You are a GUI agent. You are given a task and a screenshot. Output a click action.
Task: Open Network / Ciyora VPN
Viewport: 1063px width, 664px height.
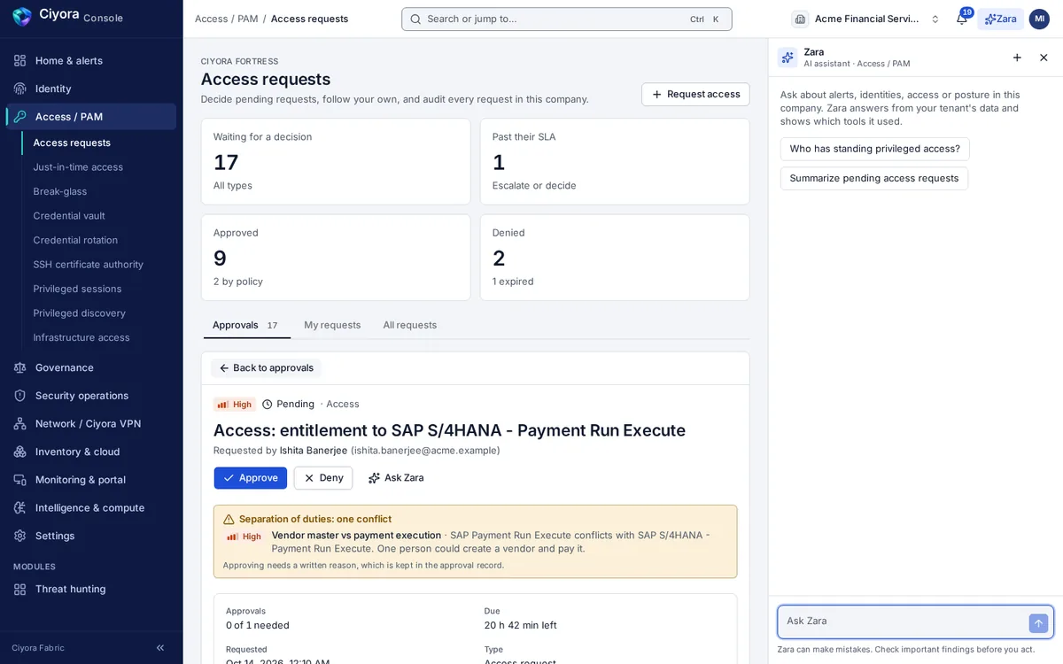click(x=91, y=423)
